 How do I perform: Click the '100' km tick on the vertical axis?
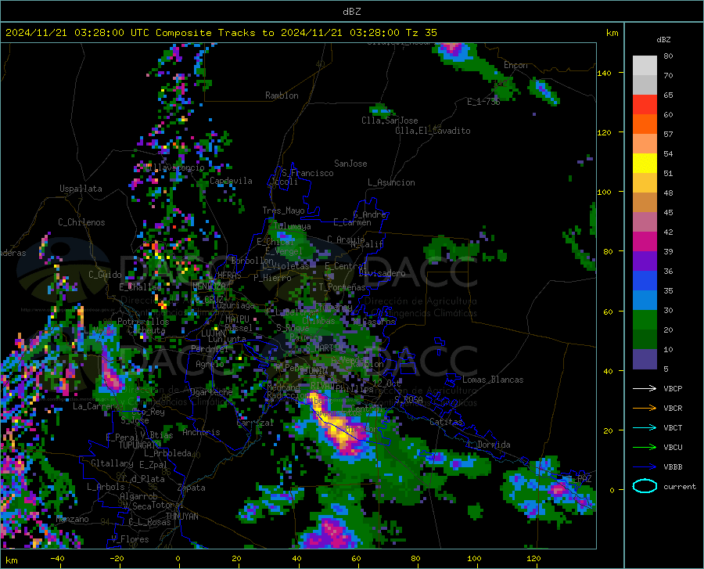coord(604,192)
